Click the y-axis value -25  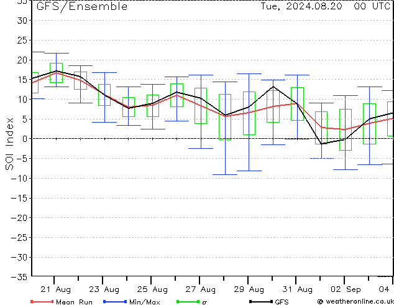(x=20, y=237)
